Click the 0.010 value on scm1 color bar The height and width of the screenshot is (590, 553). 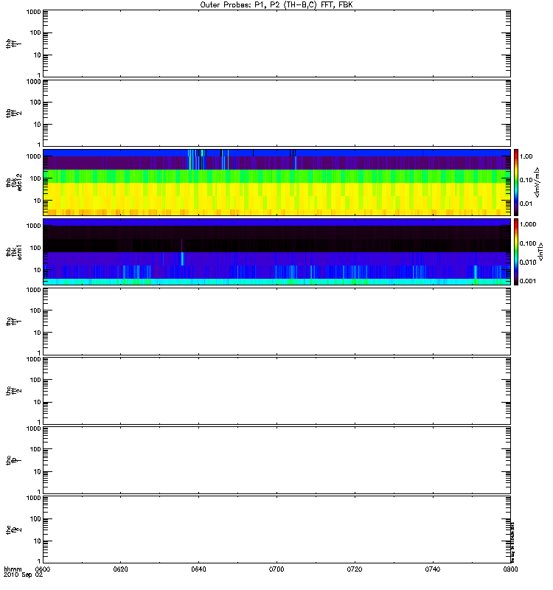coord(528,263)
